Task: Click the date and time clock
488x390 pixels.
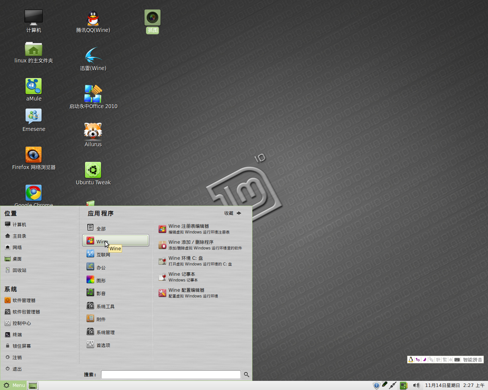Action: tap(454, 385)
